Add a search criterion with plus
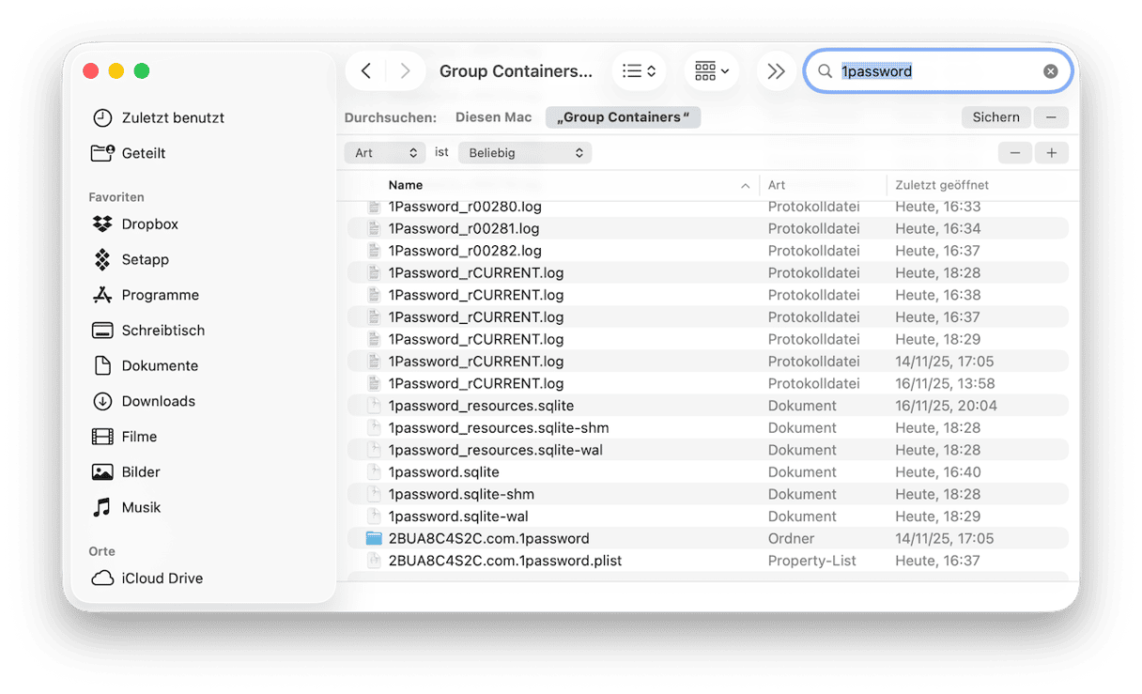 point(1051,153)
